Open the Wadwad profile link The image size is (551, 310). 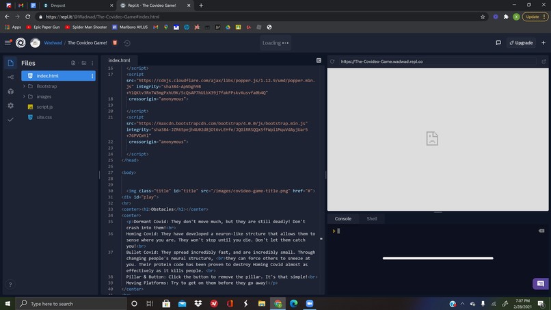coord(53,42)
